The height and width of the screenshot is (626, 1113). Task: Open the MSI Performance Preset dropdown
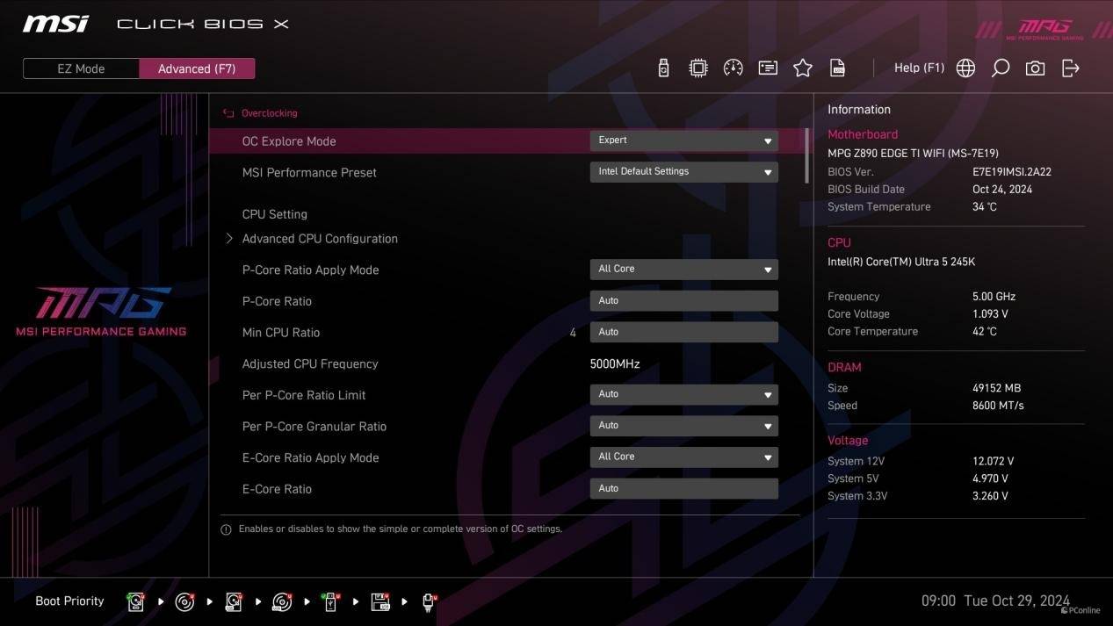pyautogui.click(x=683, y=172)
